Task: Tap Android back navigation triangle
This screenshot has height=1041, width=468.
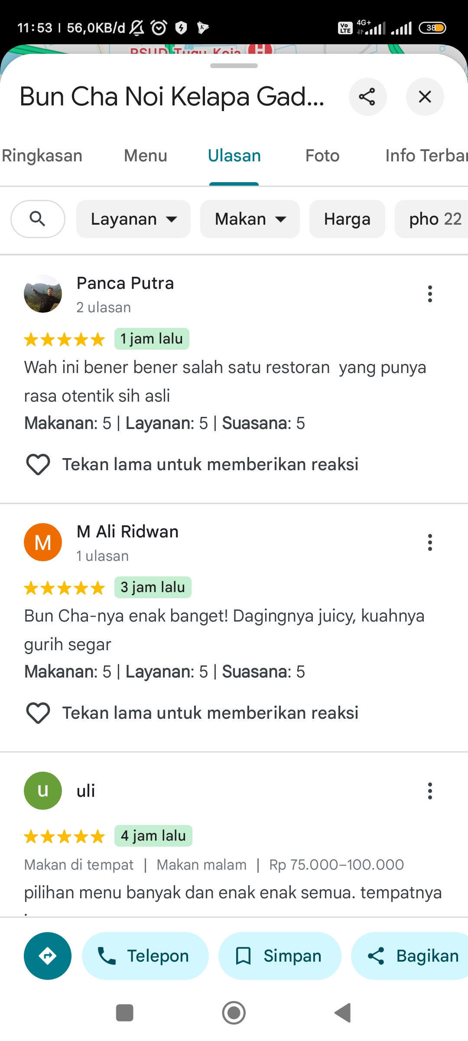Action: [x=343, y=1013]
